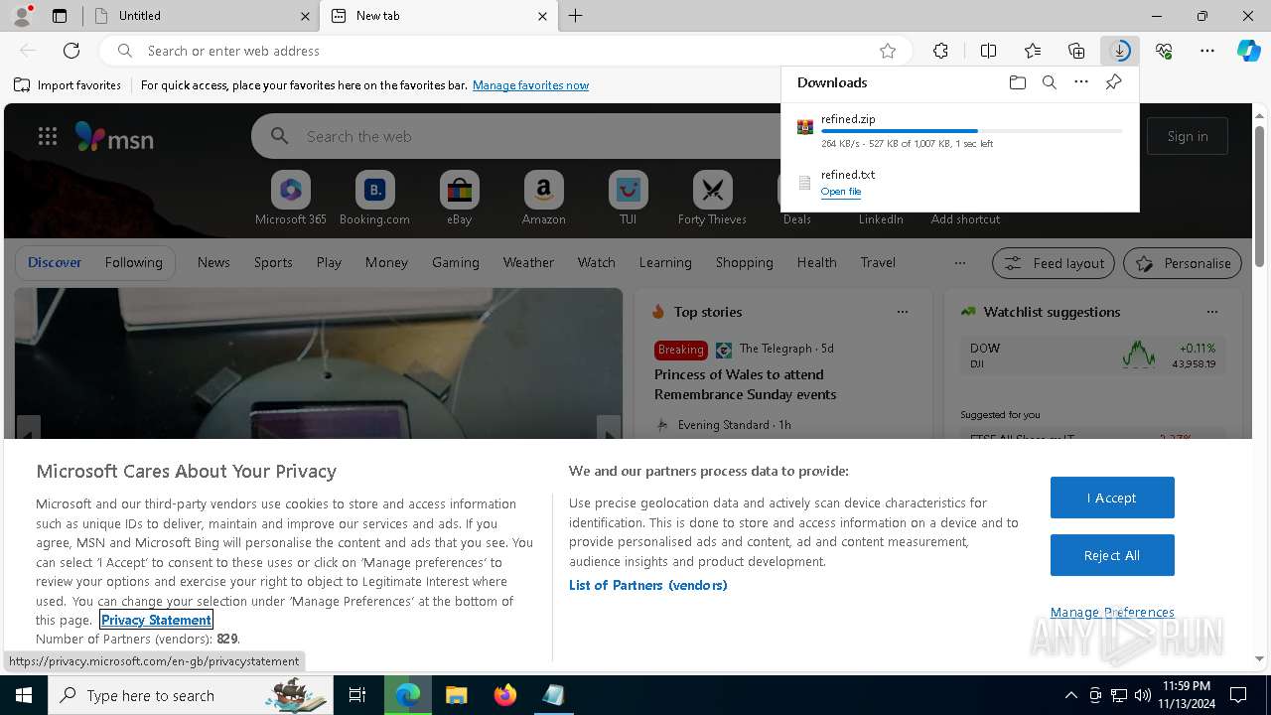Refresh the current page
The height and width of the screenshot is (715, 1271).
point(71,51)
